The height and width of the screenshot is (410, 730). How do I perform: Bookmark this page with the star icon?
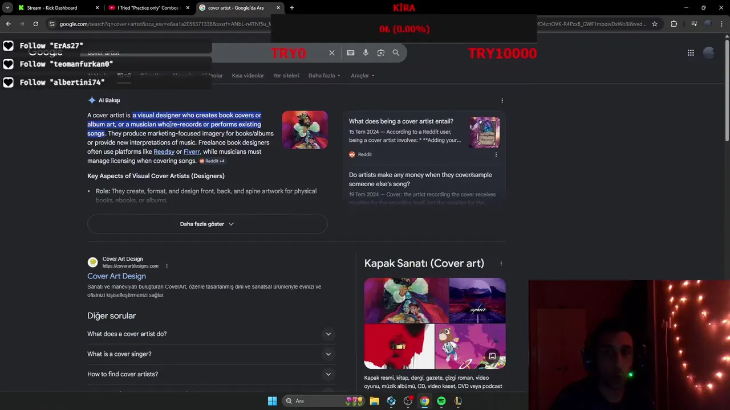coord(655,24)
